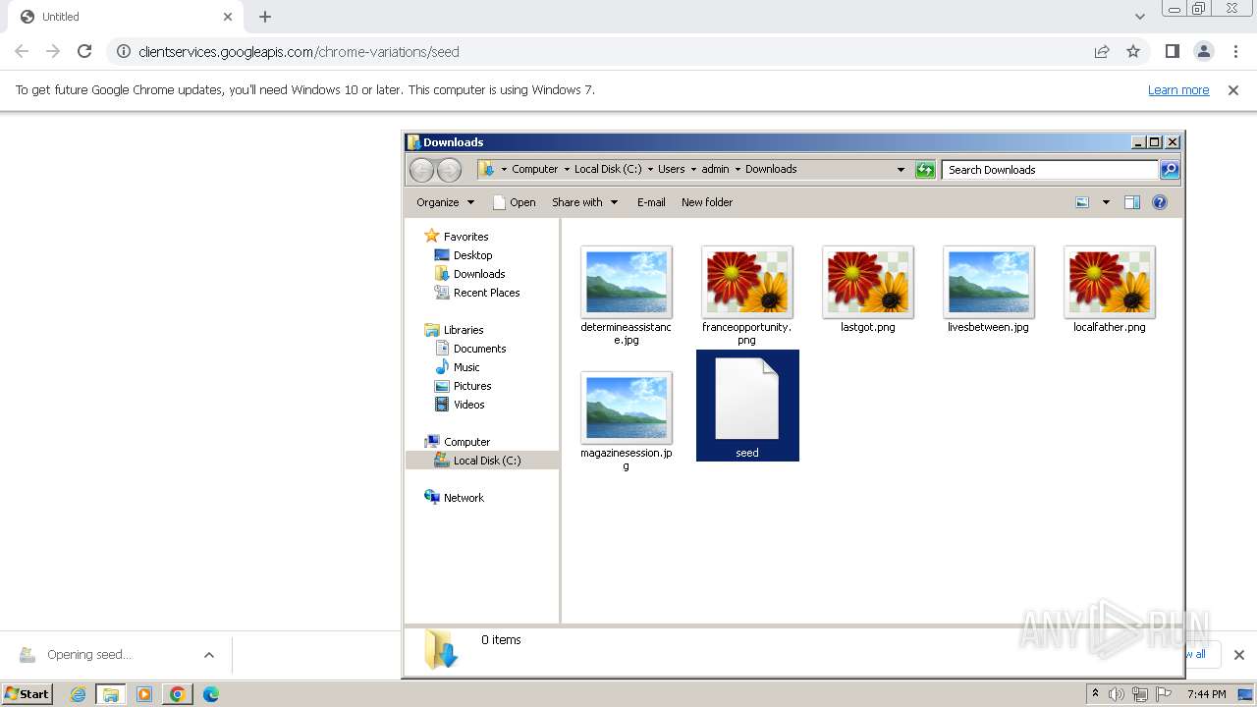Go forward in Explorer Downloads window
This screenshot has width=1257, height=707.
(x=449, y=170)
